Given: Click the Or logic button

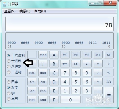Looking at the screenshot, I should (x=32, y=82).
